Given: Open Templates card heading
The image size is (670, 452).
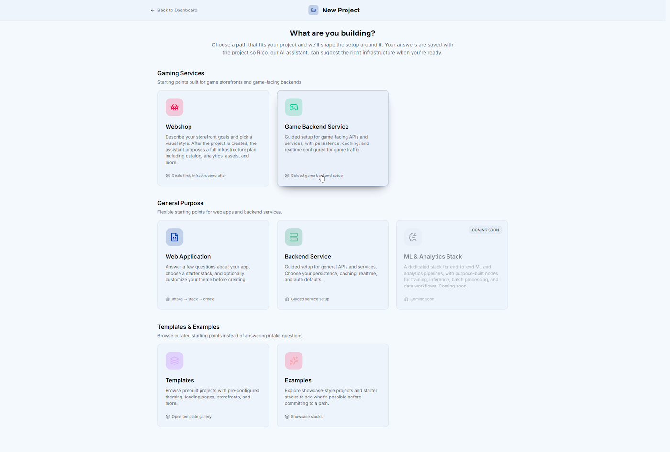Looking at the screenshot, I should coord(179,380).
